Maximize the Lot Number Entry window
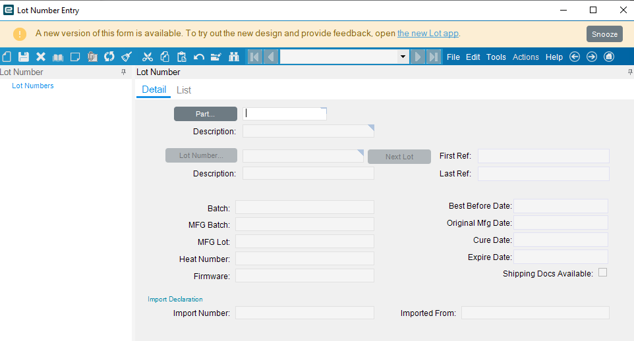The height and width of the screenshot is (341, 634). [x=593, y=10]
